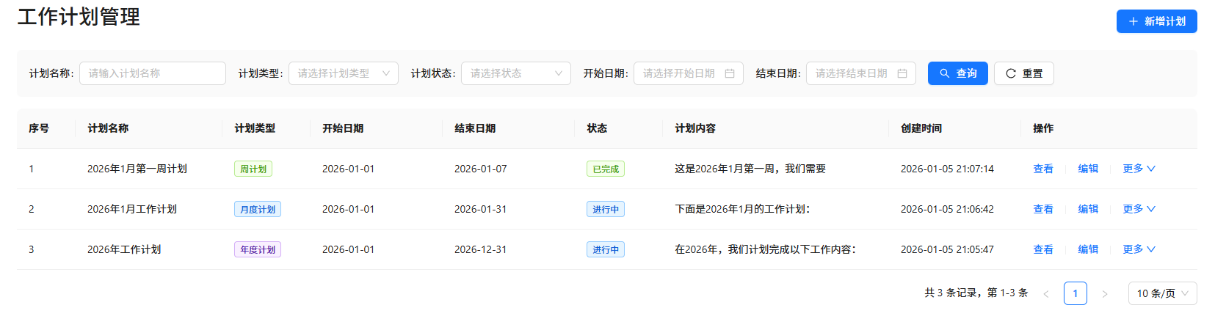Open the 开始日期 date picker calendar icon
This screenshot has height=330, width=1215.
(730, 73)
